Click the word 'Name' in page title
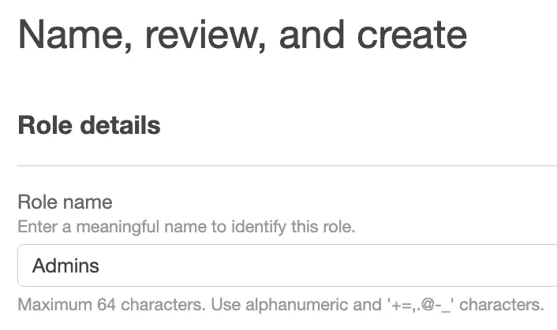The width and height of the screenshot is (557, 330). click(71, 35)
